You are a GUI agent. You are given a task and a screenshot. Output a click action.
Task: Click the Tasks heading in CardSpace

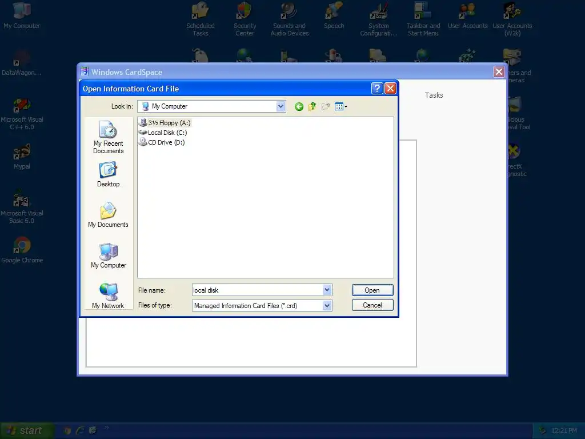click(434, 95)
